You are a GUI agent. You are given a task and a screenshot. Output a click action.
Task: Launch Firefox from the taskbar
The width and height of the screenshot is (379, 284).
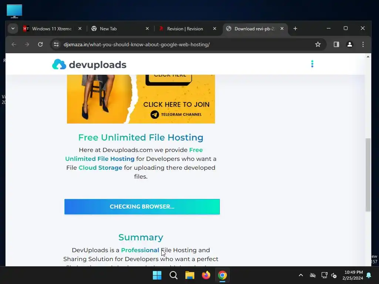(x=206, y=275)
